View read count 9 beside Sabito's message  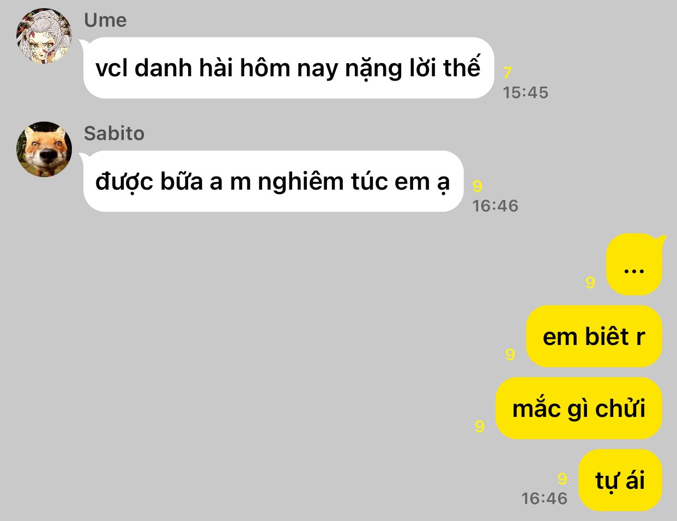point(477,186)
